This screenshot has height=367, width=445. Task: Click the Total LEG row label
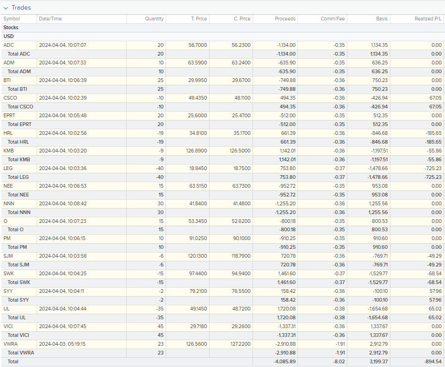(x=18, y=177)
